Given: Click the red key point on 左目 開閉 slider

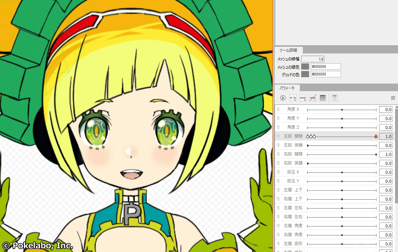Looking at the screenshot, I should 376,136.
